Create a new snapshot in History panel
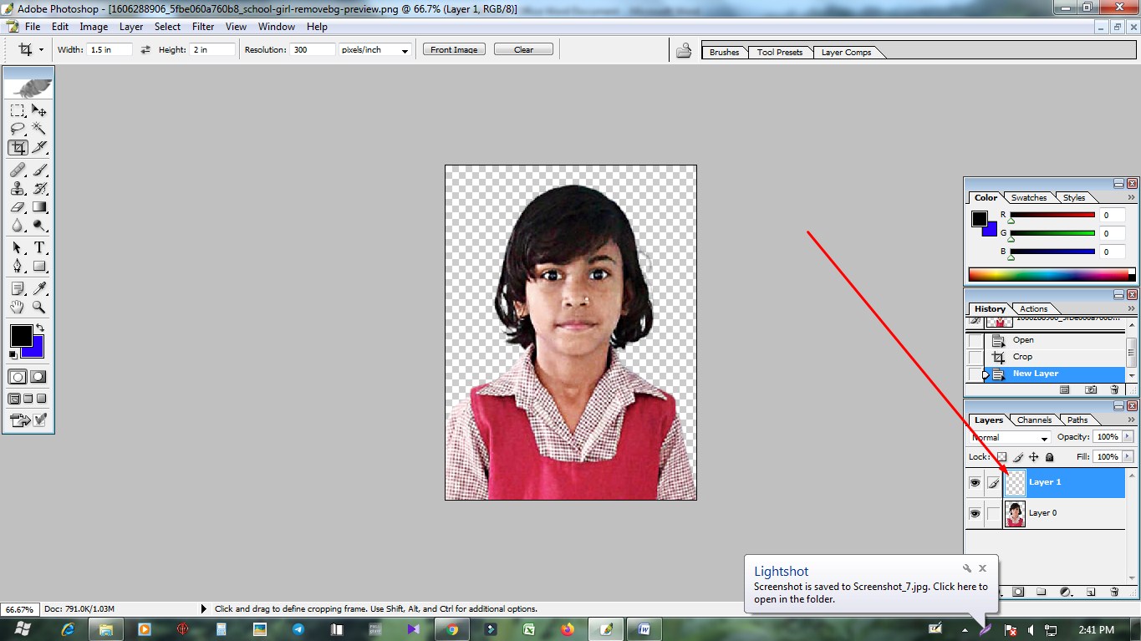This screenshot has height=641, width=1141. (x=1090, y=389)
